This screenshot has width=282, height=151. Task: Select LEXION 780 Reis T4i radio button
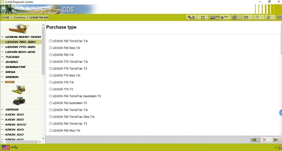pos(50,48)
